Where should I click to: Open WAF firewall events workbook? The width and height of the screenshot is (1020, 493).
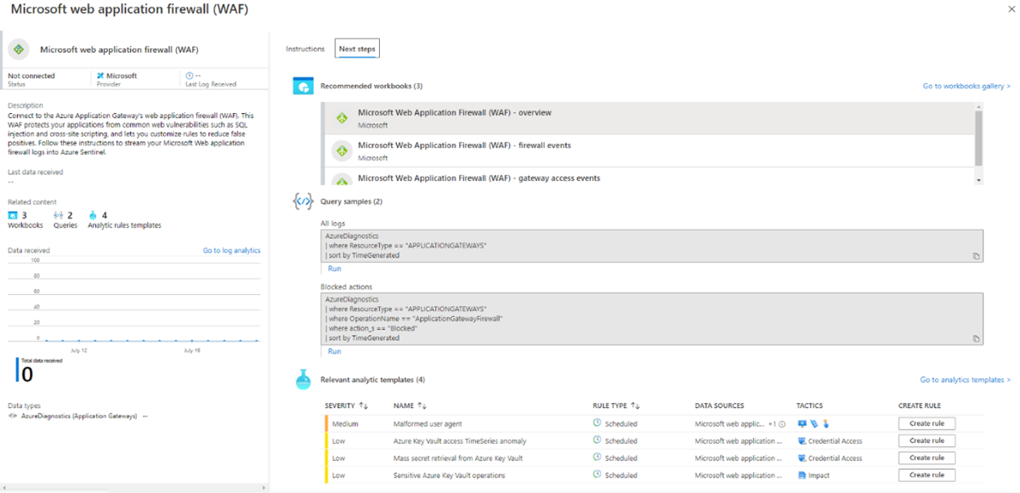(649, 150)
